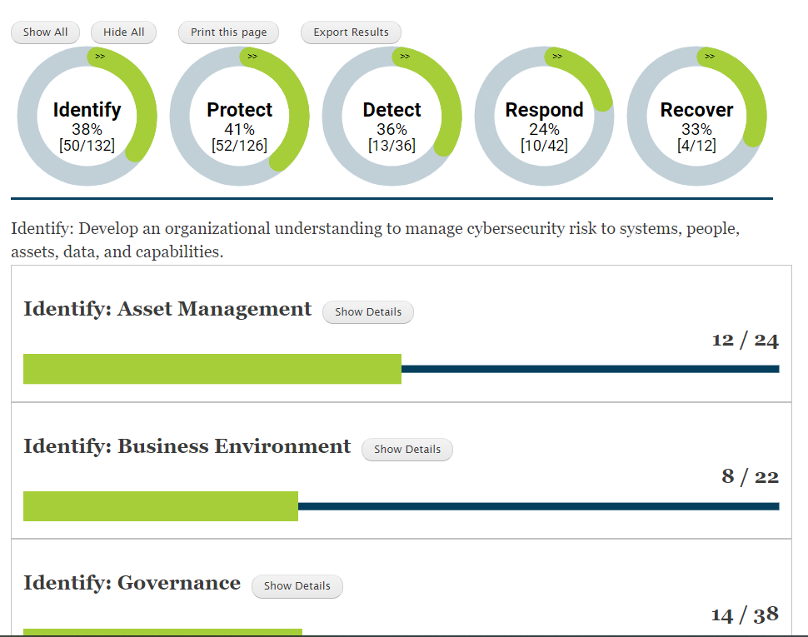
Task: Click the >> arrow on the Respond ring
Action: click(x=557, y=56)
